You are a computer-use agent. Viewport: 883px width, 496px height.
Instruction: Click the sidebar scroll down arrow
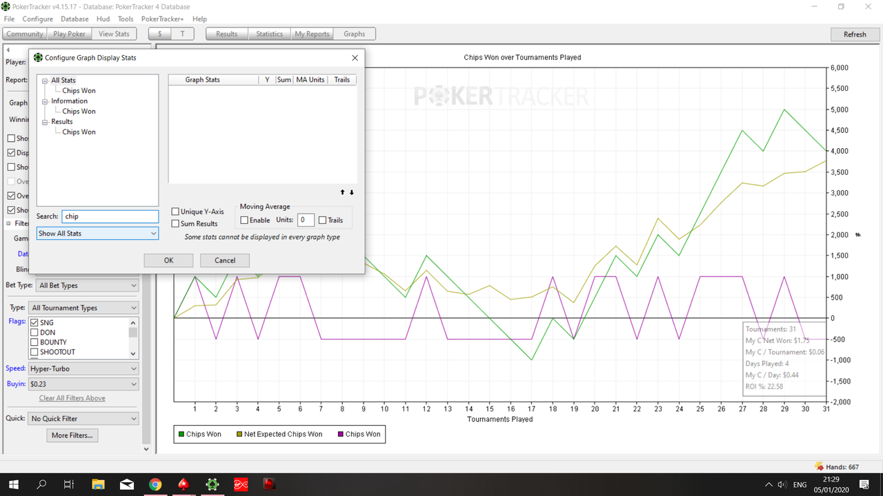(146, 448)
